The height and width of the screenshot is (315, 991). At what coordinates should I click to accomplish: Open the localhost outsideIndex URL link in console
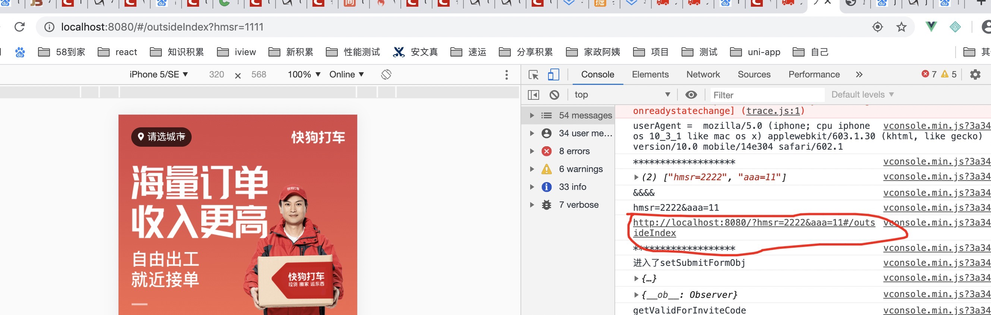[x=754, y=228]
